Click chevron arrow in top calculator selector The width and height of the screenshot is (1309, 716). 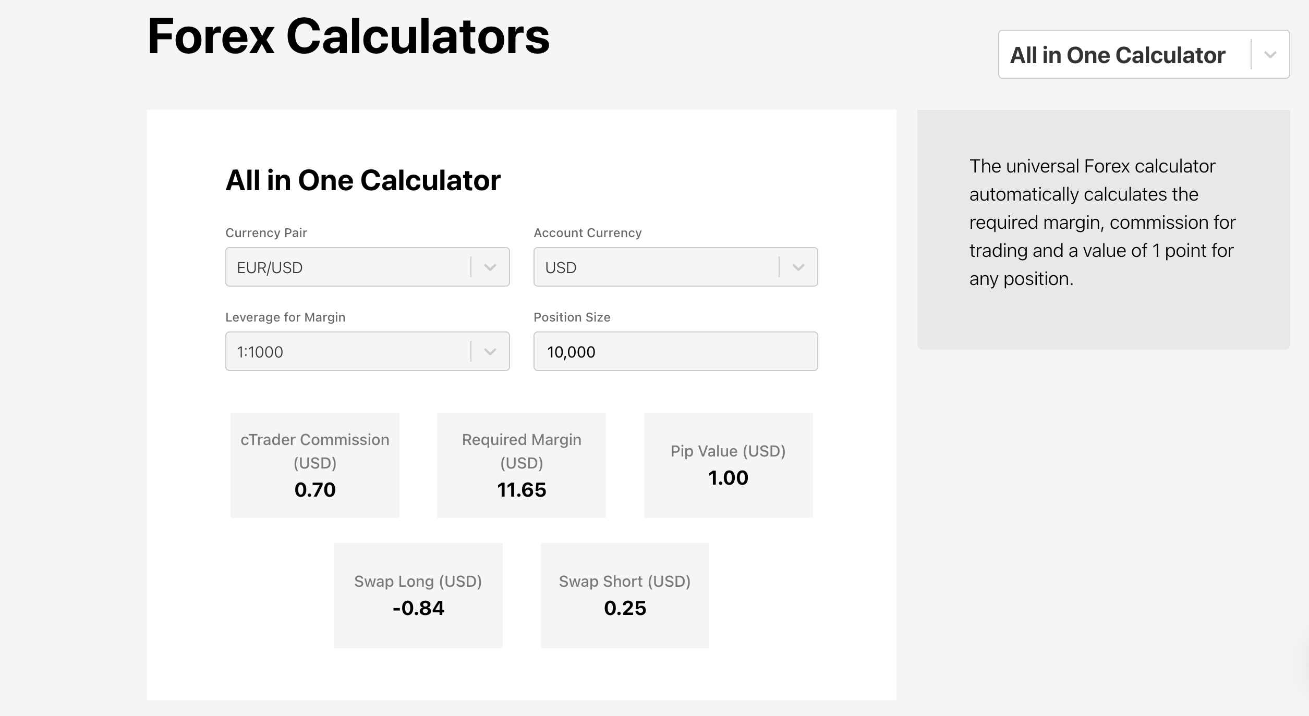click(x=1270, y=55)
